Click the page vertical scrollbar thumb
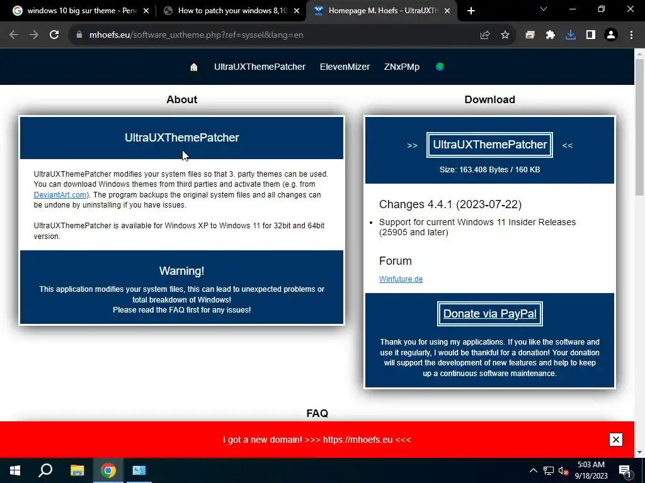 click(x=640, y=128)
